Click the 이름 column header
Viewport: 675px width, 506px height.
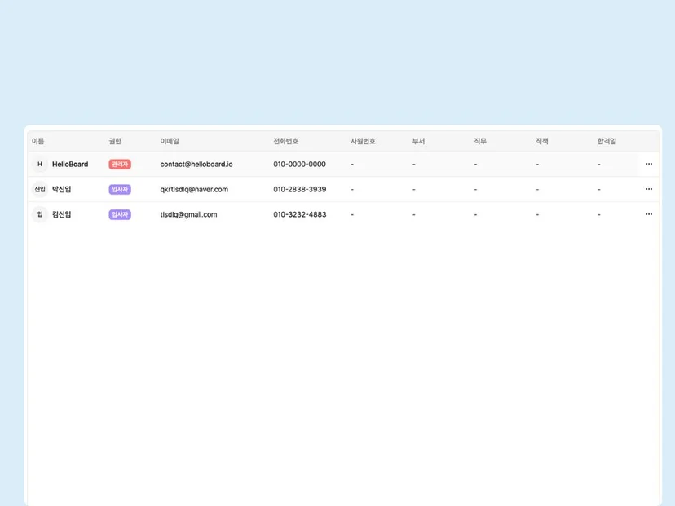(37, 141)
